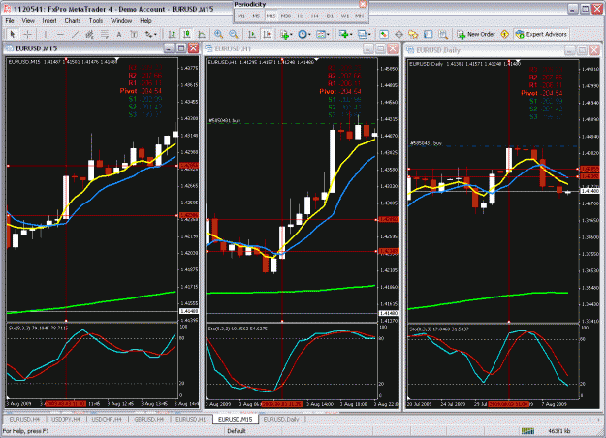
Task: Open the Insert menu
Action: tap(49, 21)
